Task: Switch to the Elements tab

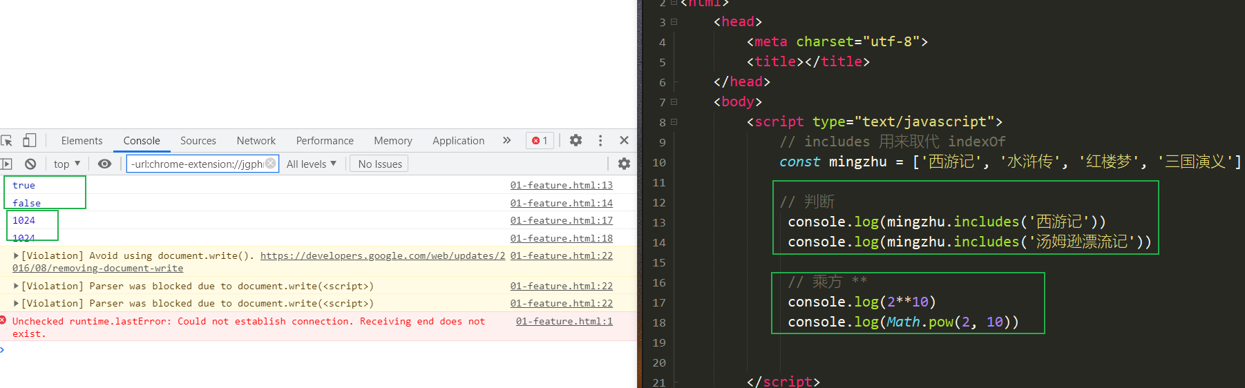Action: (x=82, y=141)
